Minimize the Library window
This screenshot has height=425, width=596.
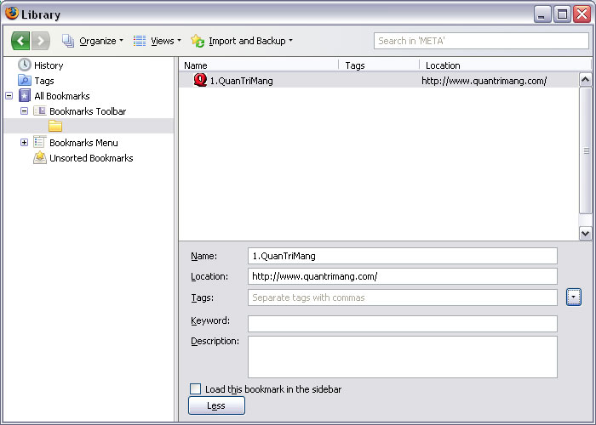coord(542,14)
